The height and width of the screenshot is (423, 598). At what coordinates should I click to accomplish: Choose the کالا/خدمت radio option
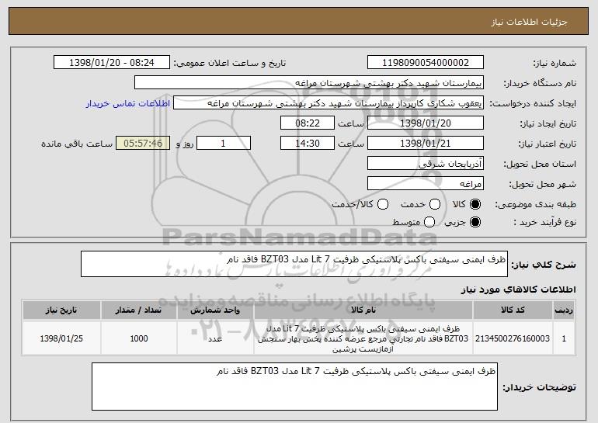[x=382, y=204]
